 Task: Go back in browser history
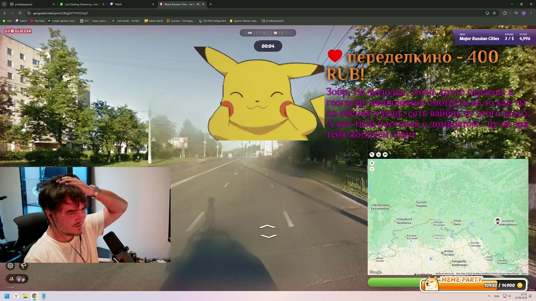[5, 13]
